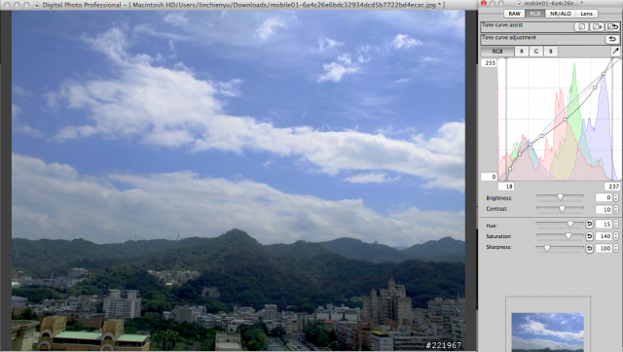623x352 pixels.
Task: Apply standard tone curve assist
Action: coord(582,27)
